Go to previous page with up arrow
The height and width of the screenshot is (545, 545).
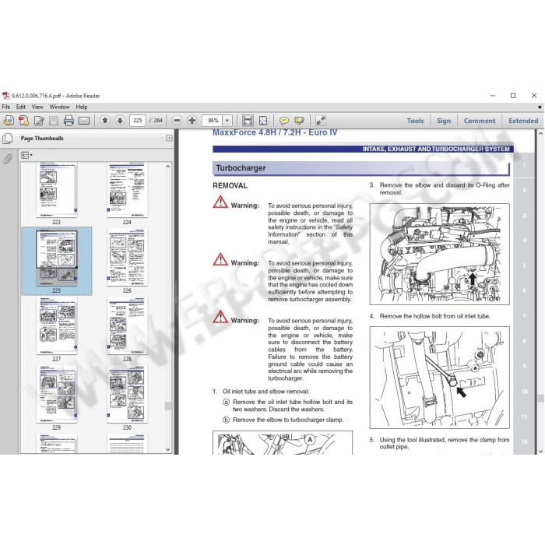(x=105, y=121)
